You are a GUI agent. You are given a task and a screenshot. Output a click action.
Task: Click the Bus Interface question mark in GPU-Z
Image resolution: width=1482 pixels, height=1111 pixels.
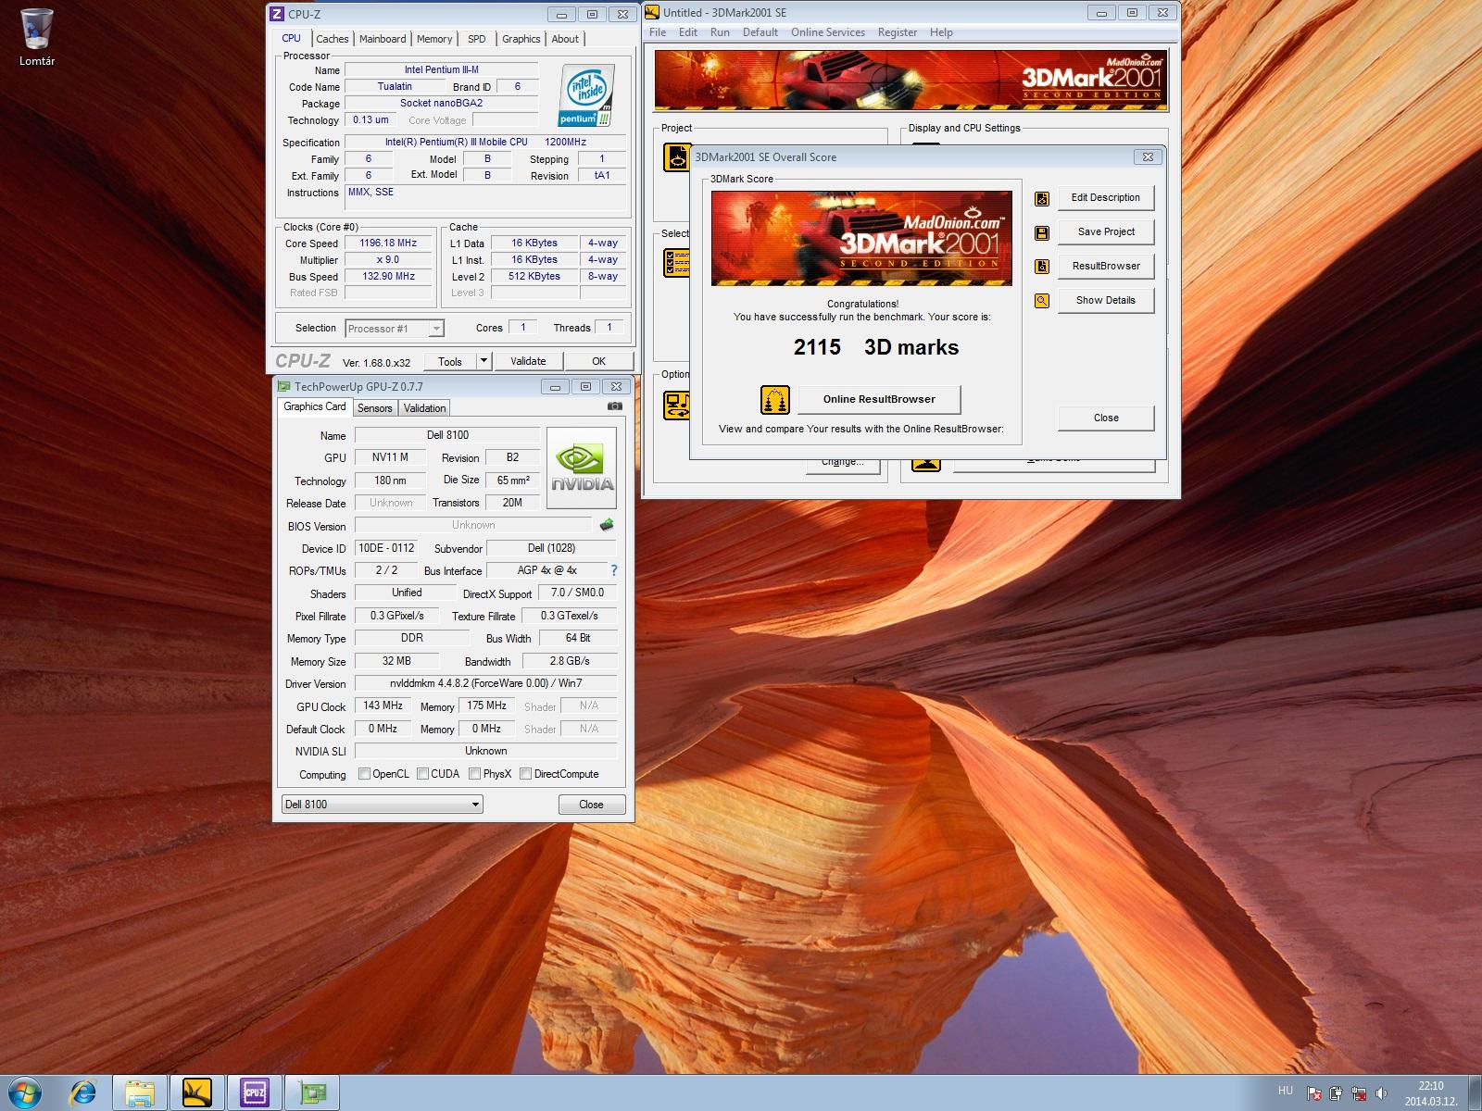pyautogui.click(x=613, y=570)
